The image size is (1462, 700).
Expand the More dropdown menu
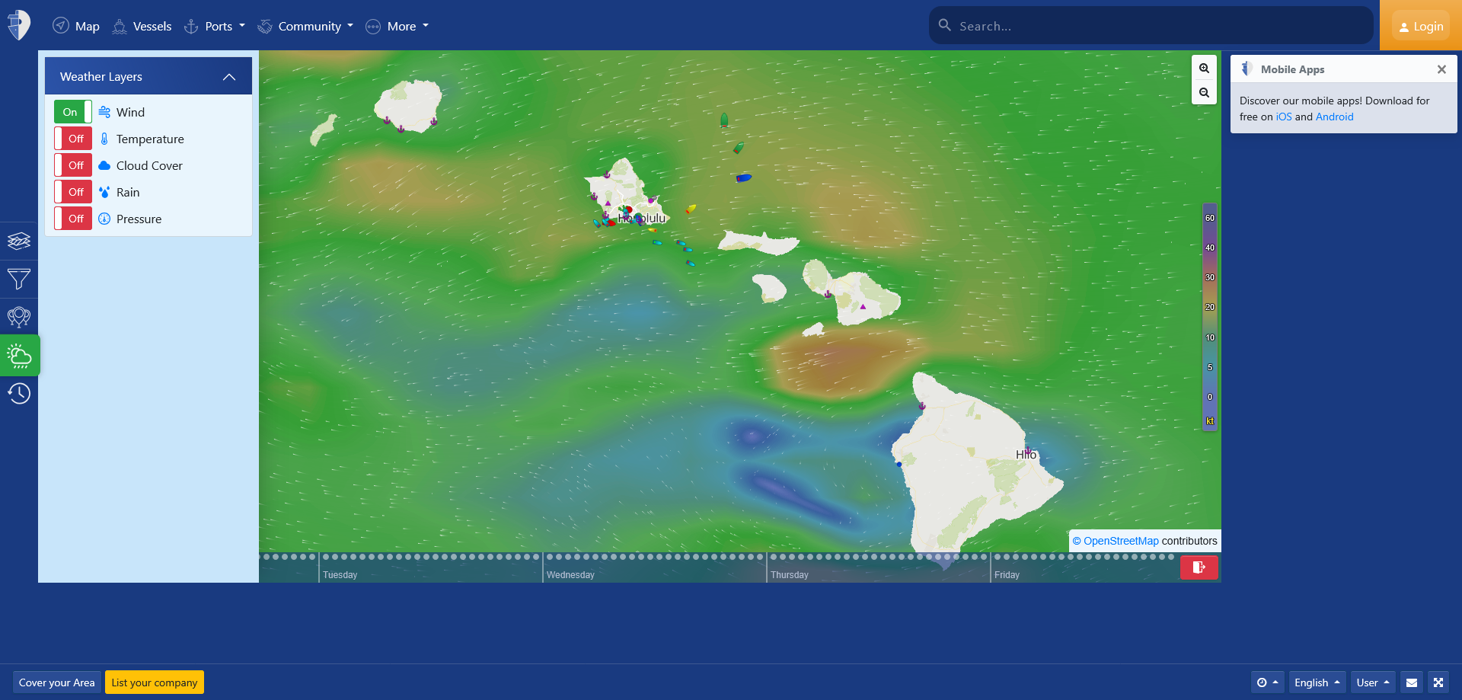[397, 26]
